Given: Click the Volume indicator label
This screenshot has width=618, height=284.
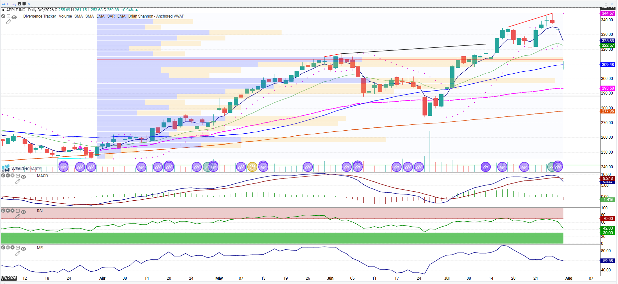Looking at the screenshot, I should point(65,16).
